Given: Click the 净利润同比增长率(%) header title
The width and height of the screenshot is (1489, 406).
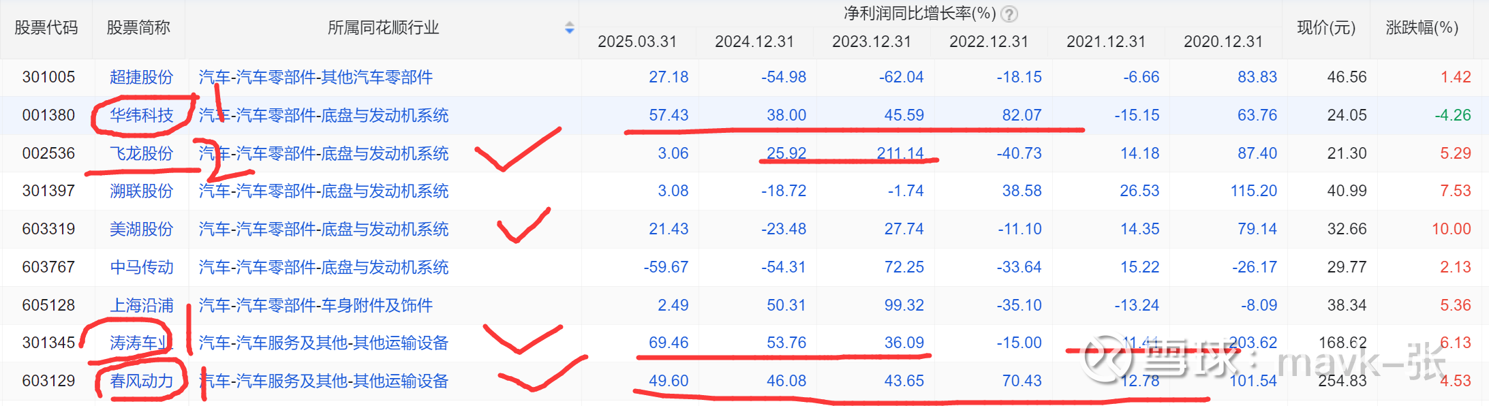Looking at the screenshot, I should [920, 14].
